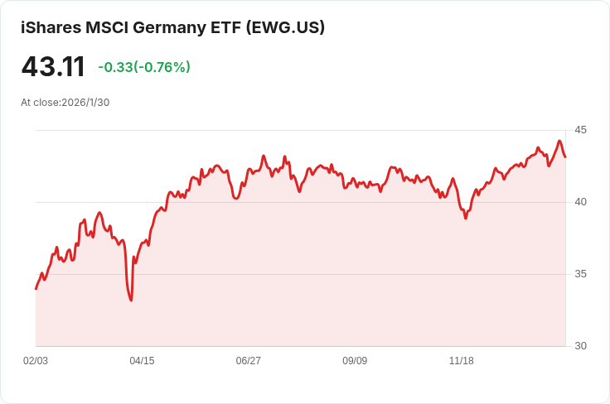Click the 30 price axis label

(x=580, y=346)
